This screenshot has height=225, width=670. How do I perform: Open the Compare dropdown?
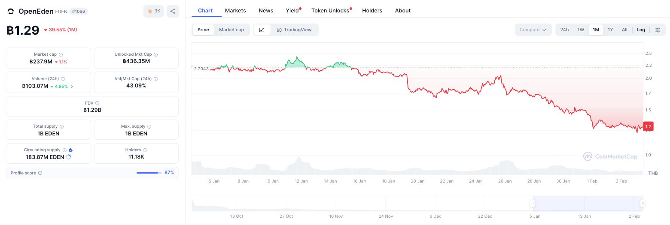coord(533,30)
